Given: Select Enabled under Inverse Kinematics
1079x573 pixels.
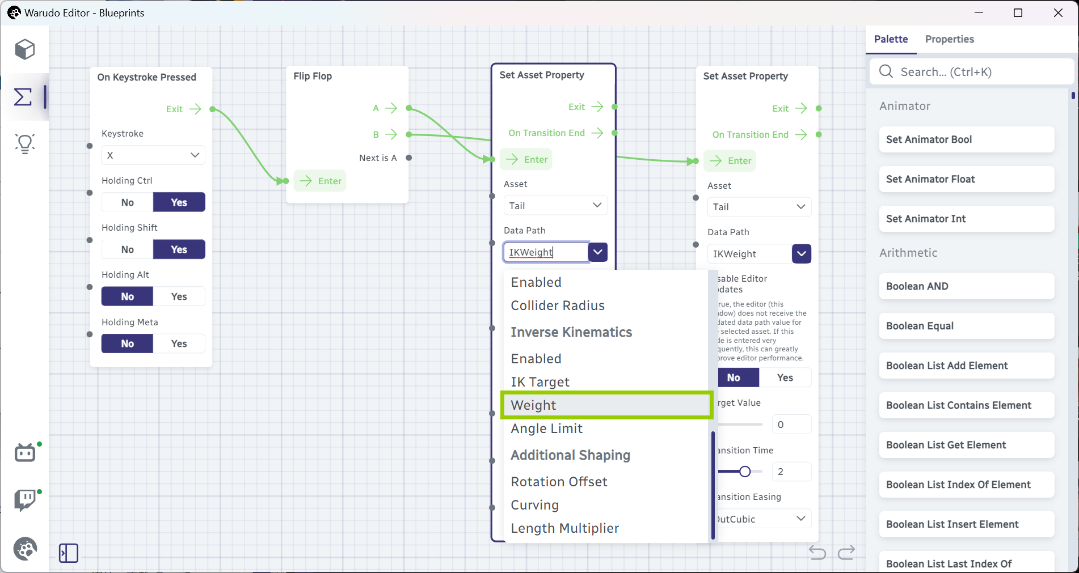Looking at the screenshot, I should pyautogui.click(x=606, y=359).
